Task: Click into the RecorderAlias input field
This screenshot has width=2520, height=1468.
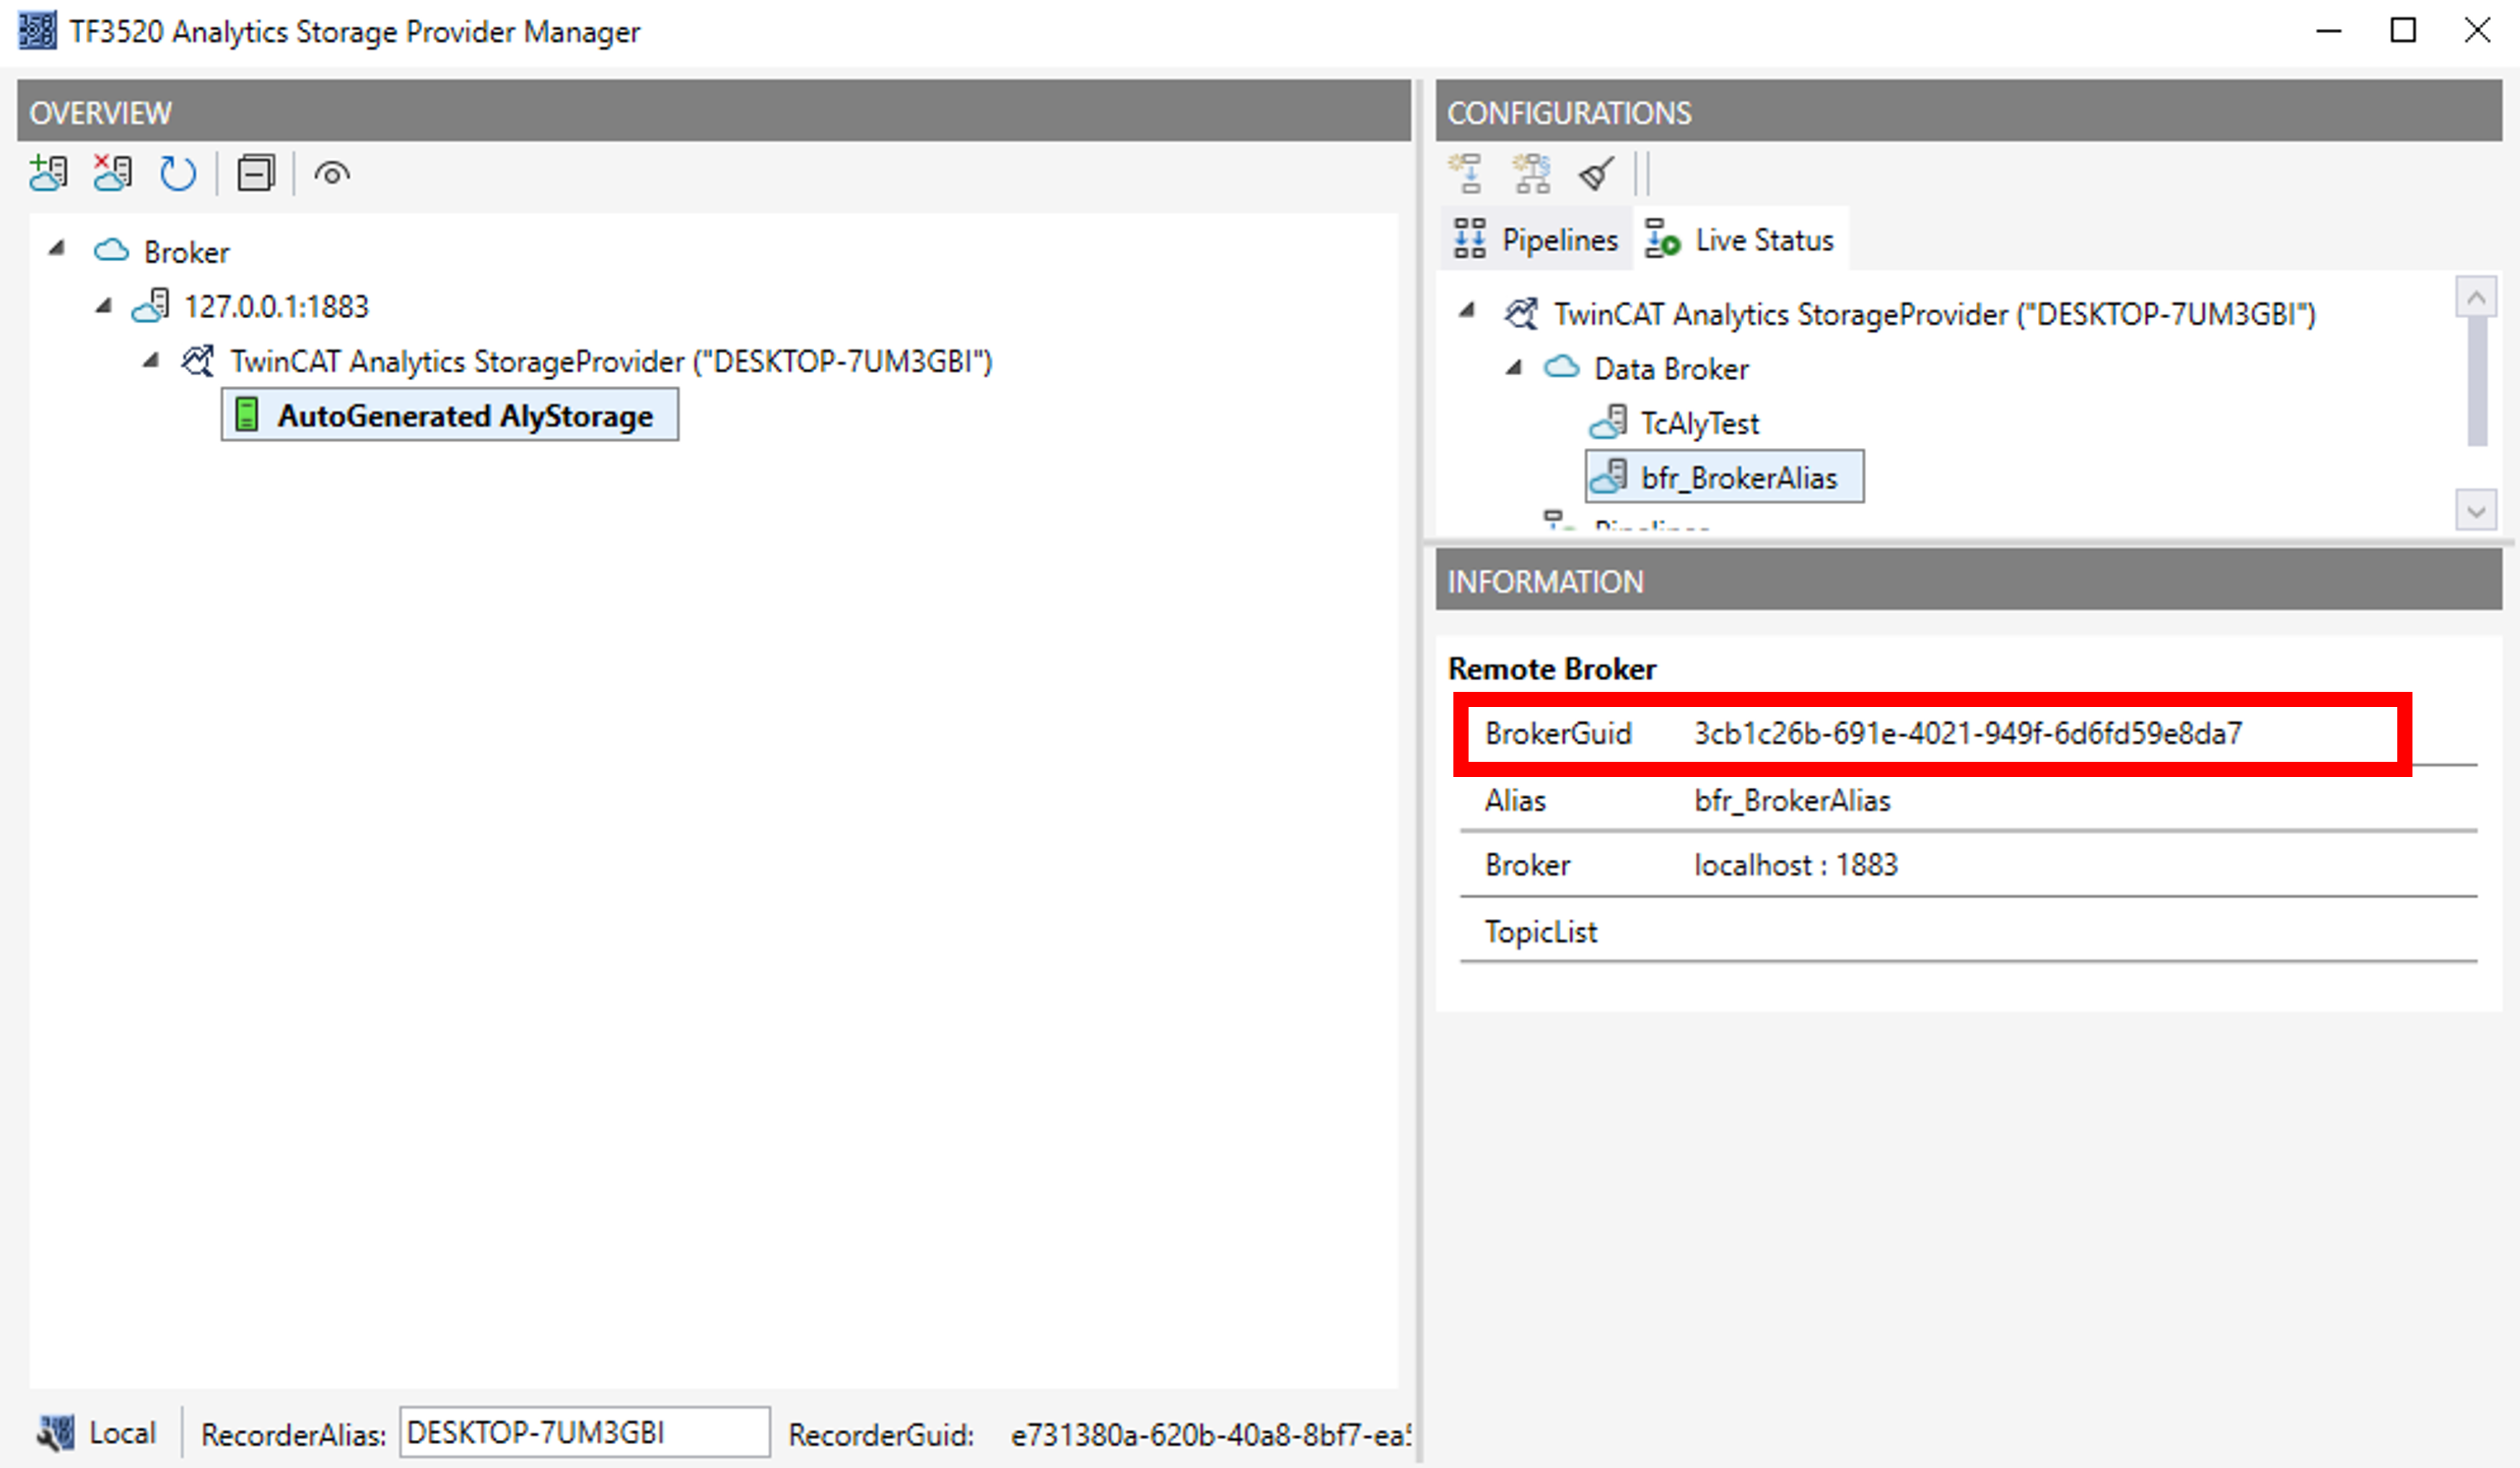Action: (x=585, y=1432)
